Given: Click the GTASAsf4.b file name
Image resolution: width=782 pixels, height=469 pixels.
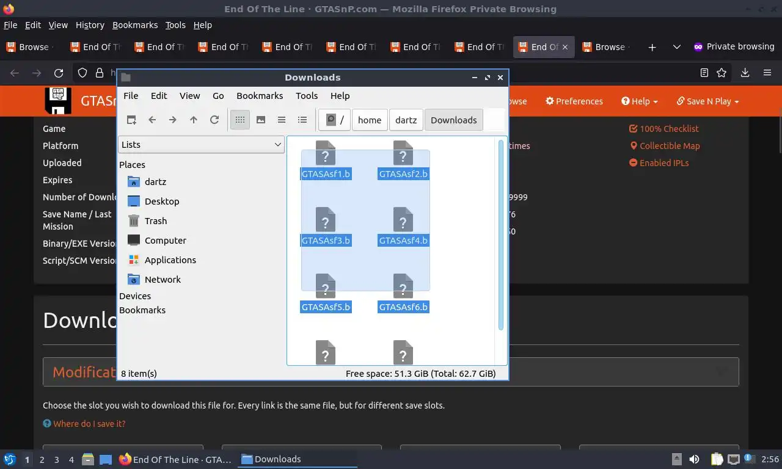Looking at the screenshot, I should (403, 241).
